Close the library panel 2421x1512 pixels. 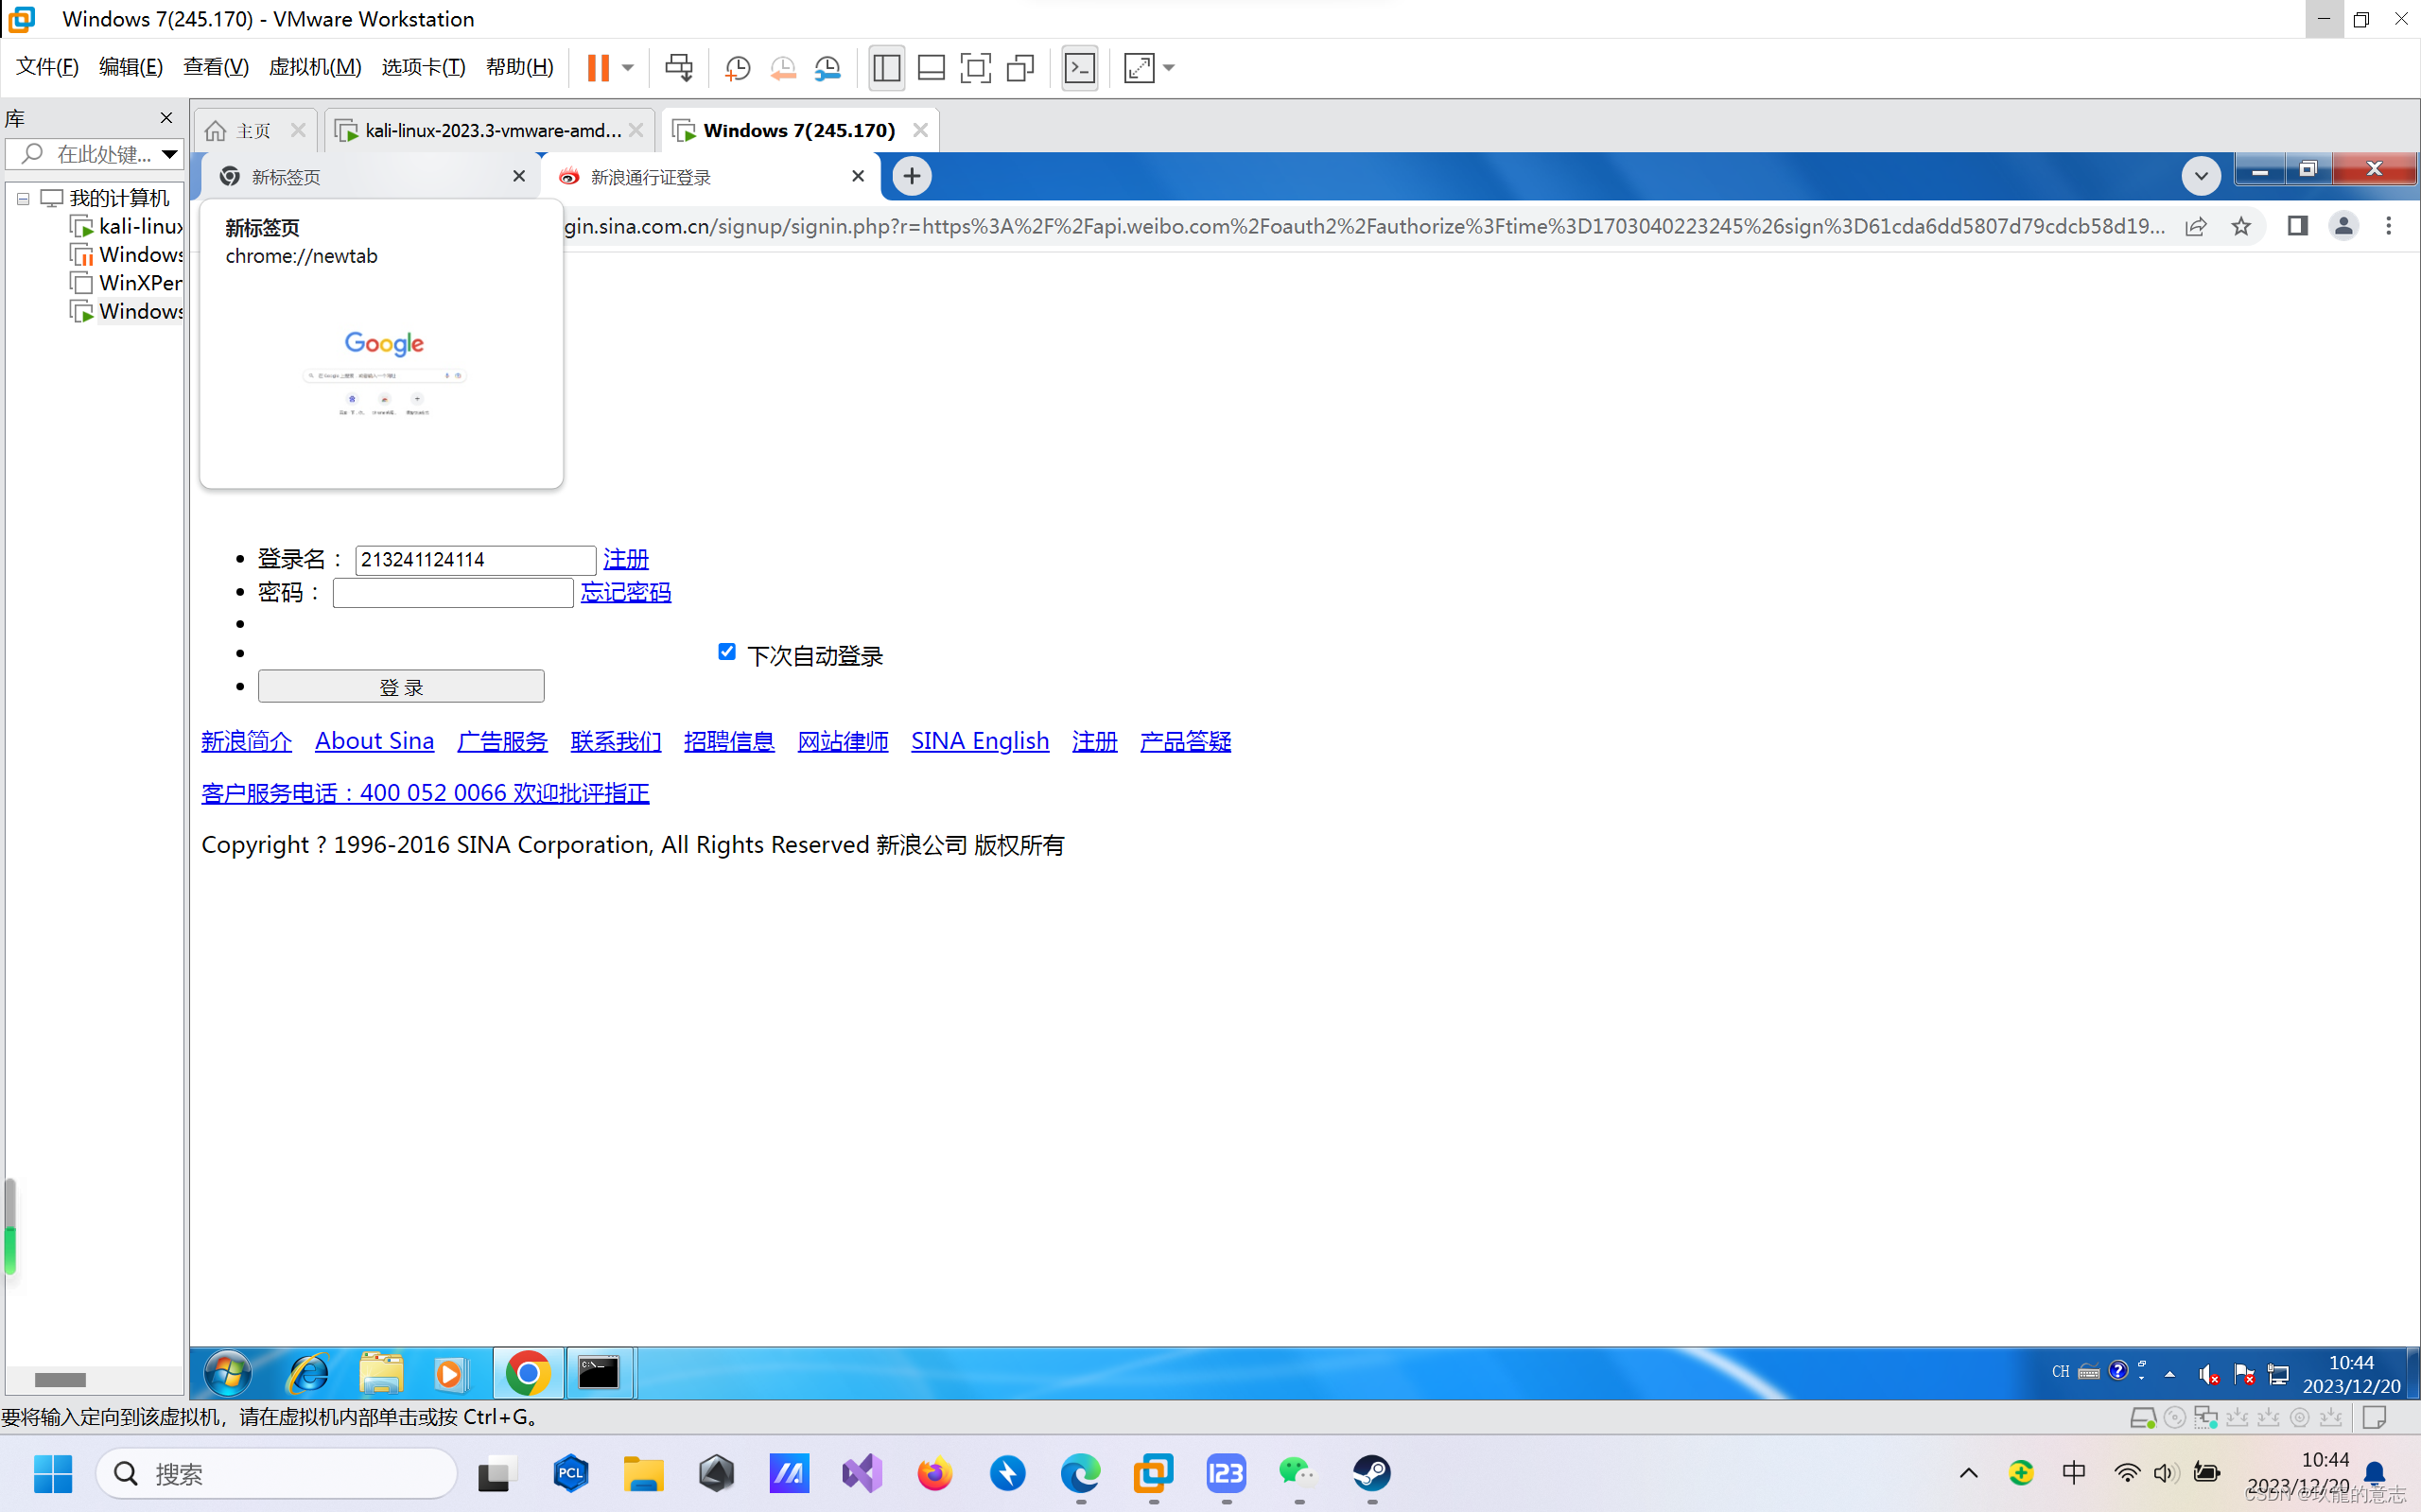pos(166,118)
